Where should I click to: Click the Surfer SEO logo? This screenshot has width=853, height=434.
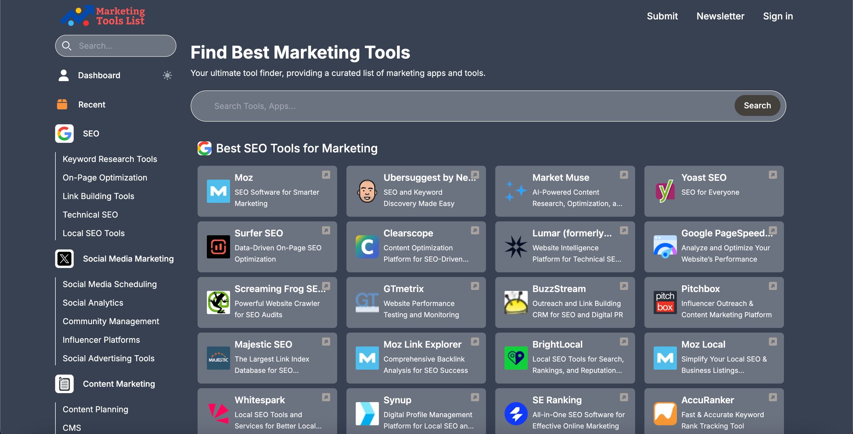[x=218, y=247]
